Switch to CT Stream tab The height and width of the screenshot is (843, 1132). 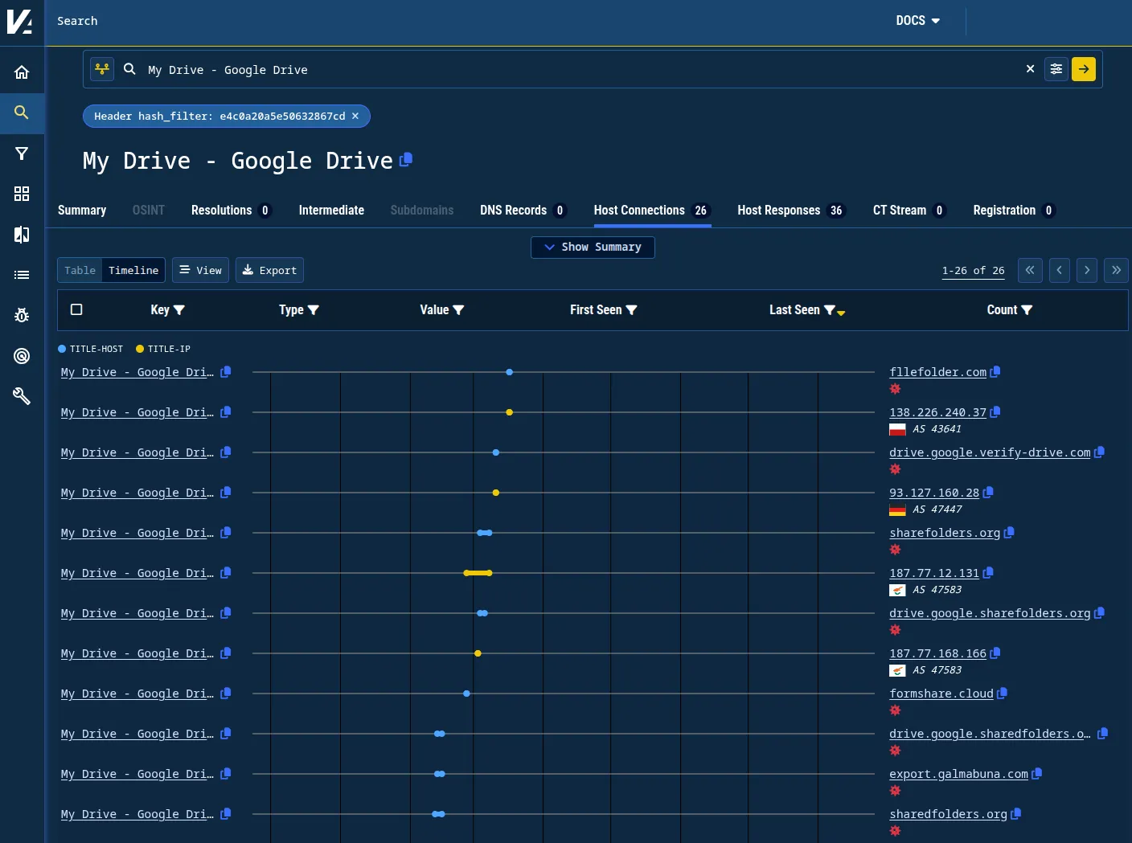pyautogui.click(x=909, y=210)
